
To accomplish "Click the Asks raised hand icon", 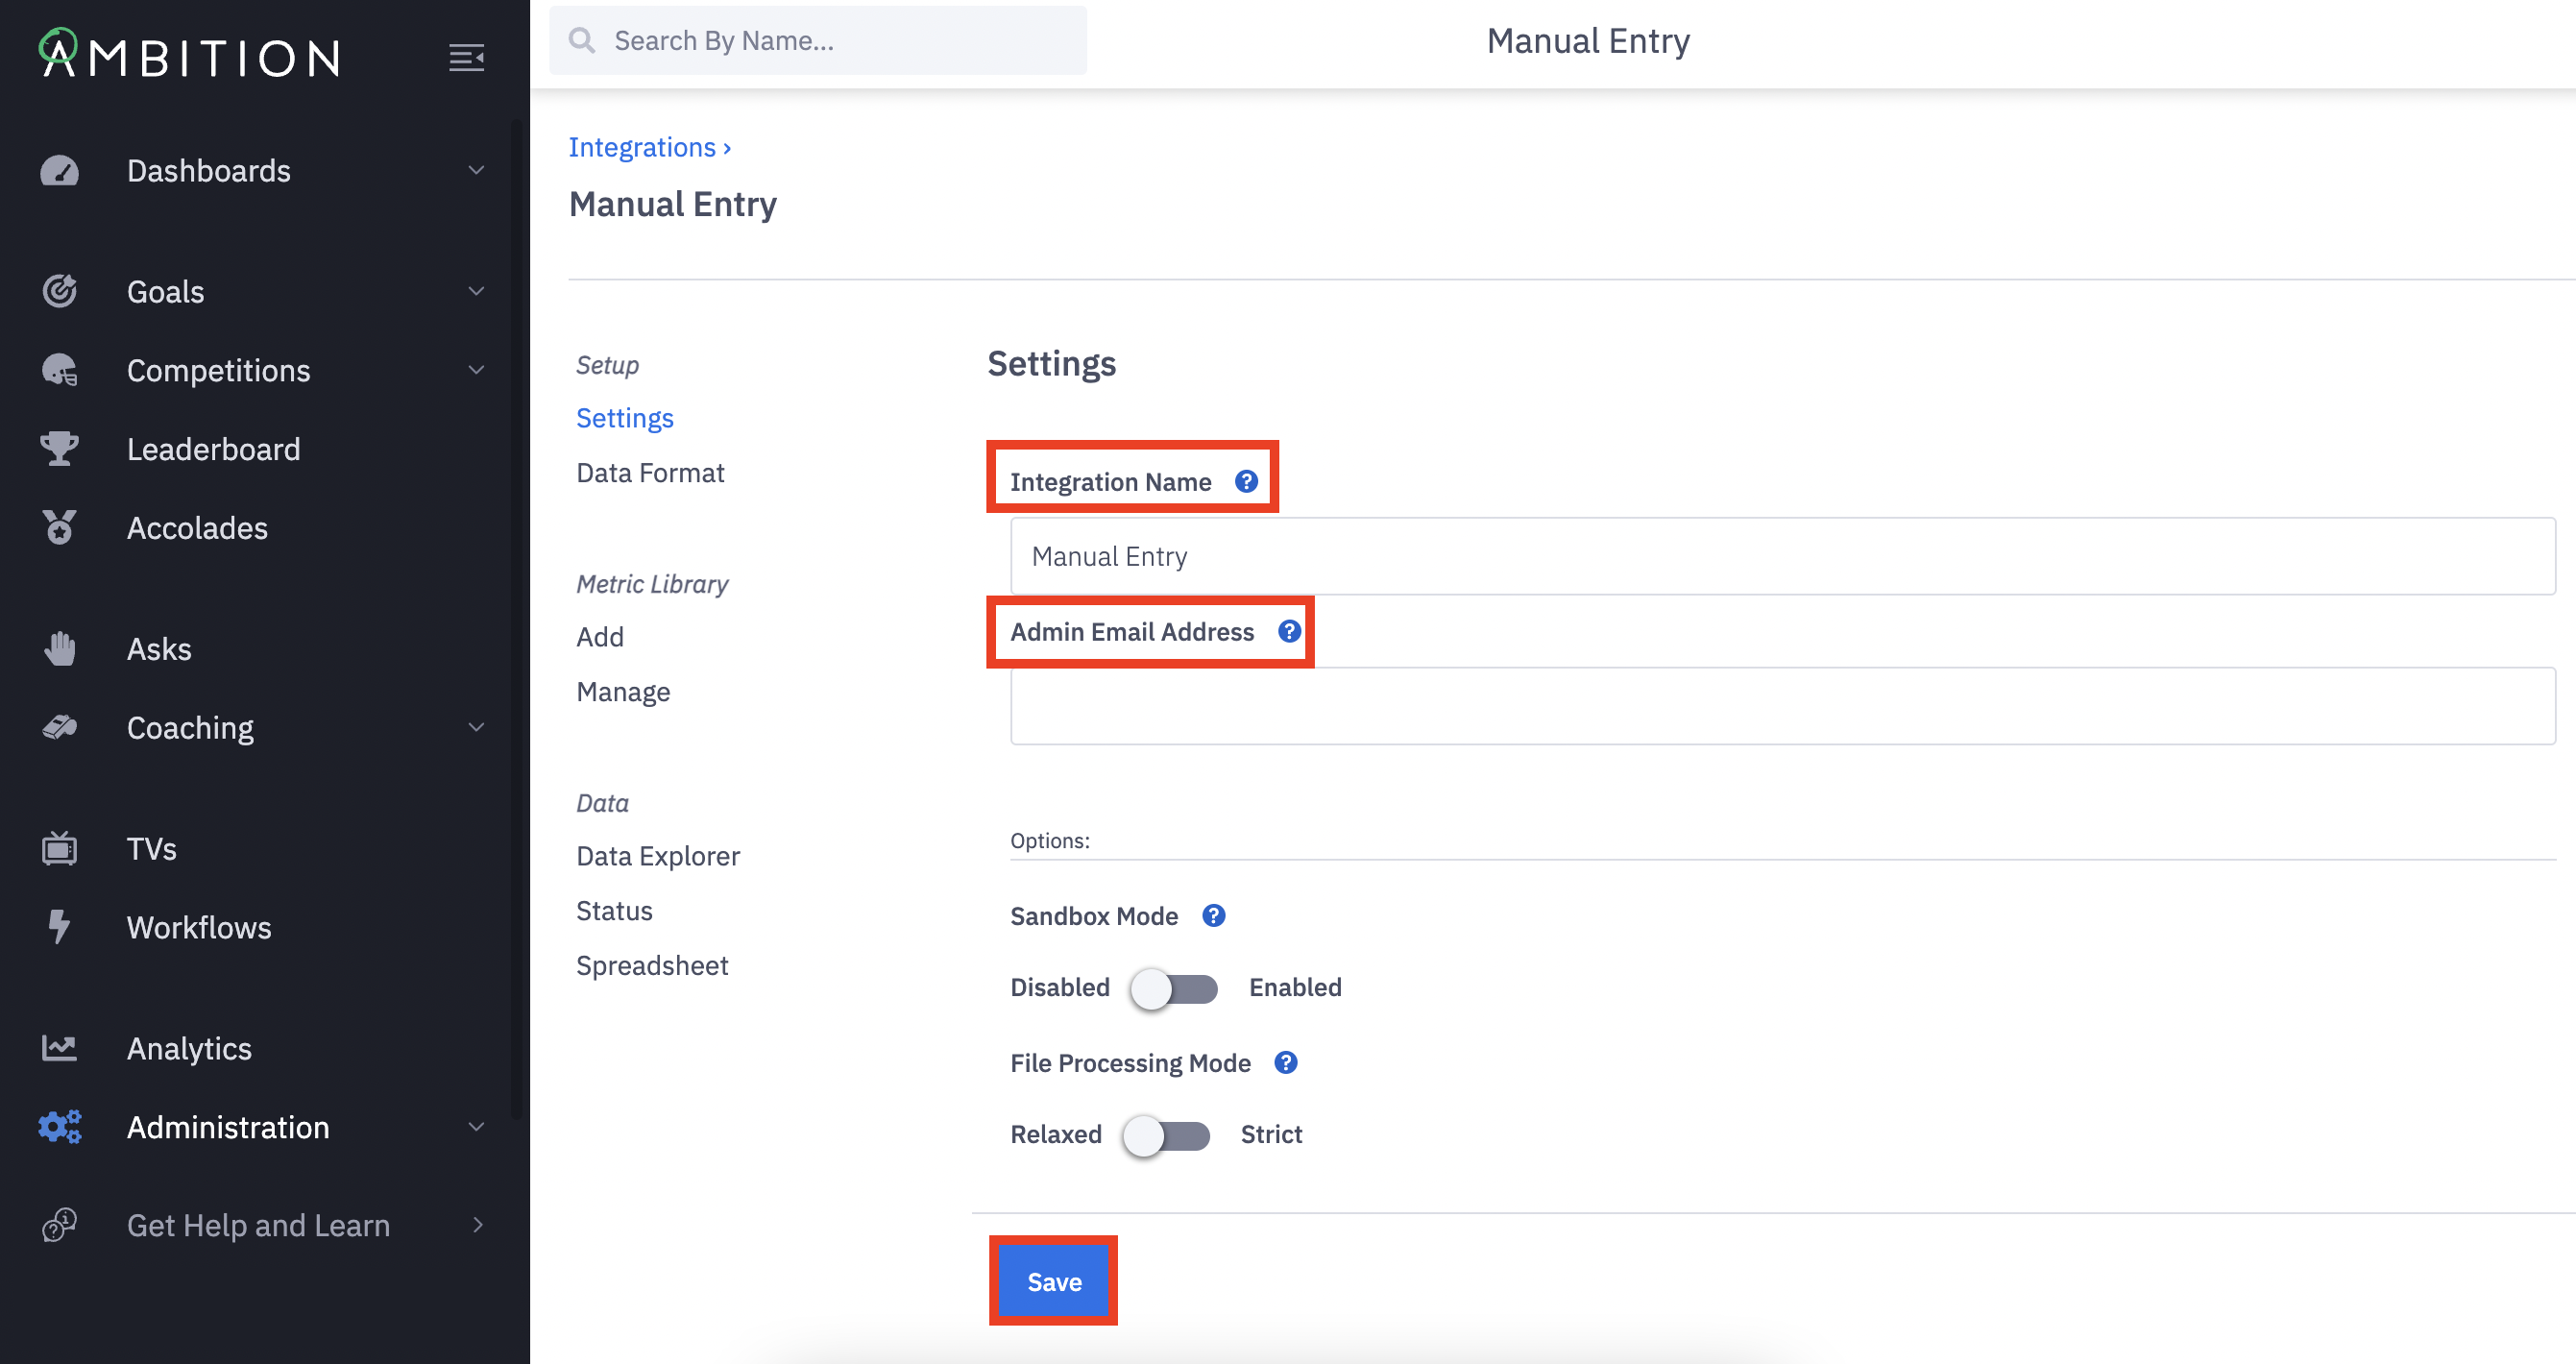I will 59,649.
